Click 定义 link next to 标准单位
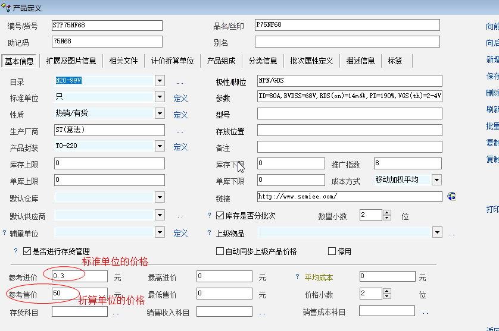The height and width of the screenshot is (331, 499). (180, 98)
